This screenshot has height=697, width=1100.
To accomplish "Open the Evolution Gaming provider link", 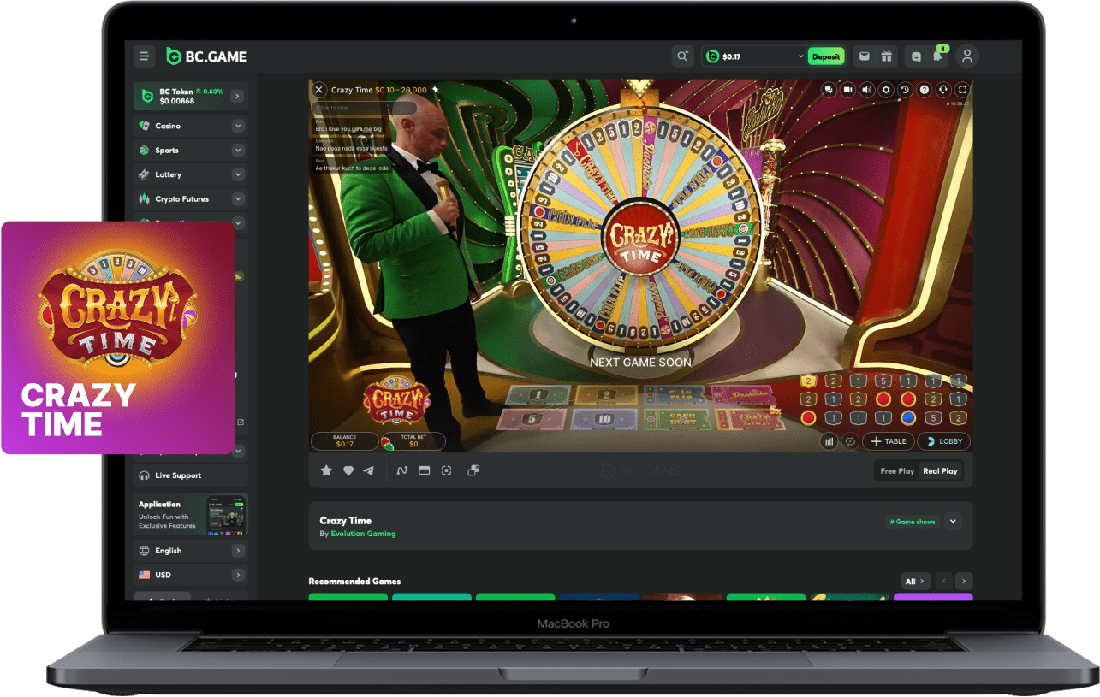I will [x=363, y=534].
